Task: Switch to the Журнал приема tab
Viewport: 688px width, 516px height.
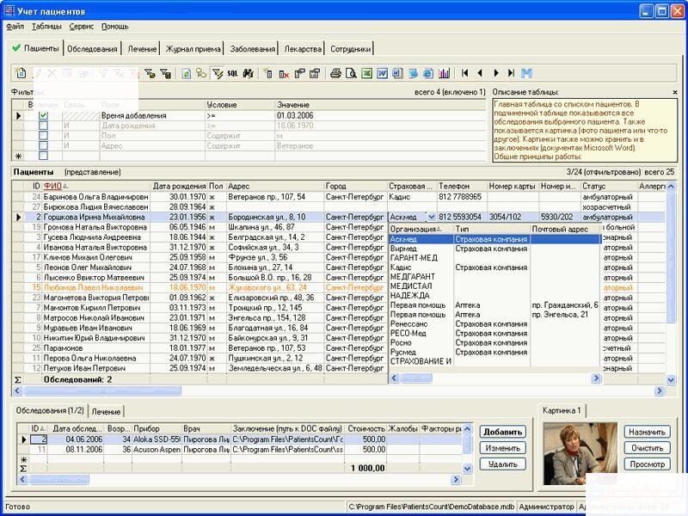Action: [x=193, y=49]
